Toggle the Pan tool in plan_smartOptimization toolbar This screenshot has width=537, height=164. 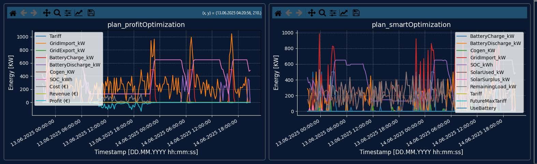pos(311,13)
